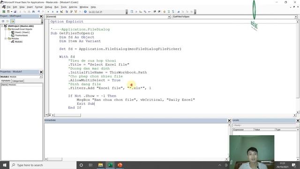The width and height of the screenshot is (300, 169).
Task: Close the Immediate window
Action: click(x=229, y=120)
